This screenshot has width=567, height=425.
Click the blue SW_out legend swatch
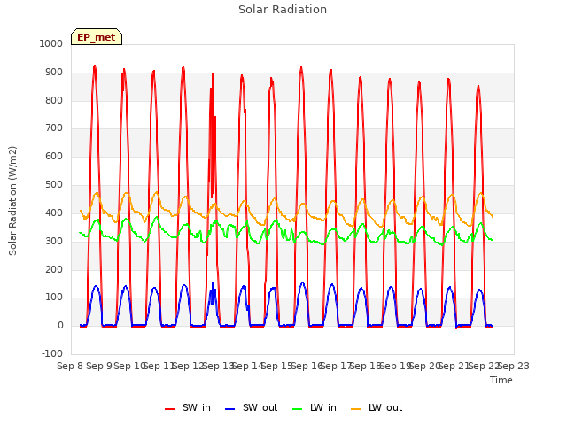coord(230,409)
